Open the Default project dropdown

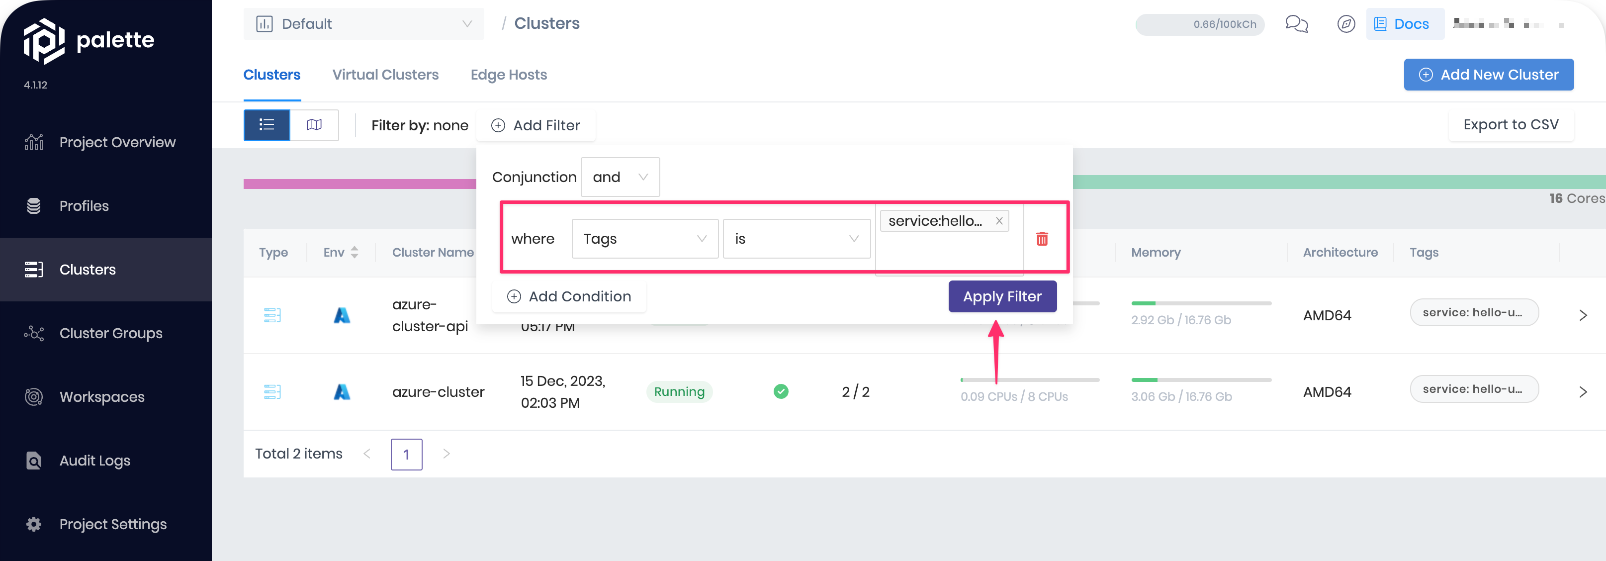tap(363, 24)
